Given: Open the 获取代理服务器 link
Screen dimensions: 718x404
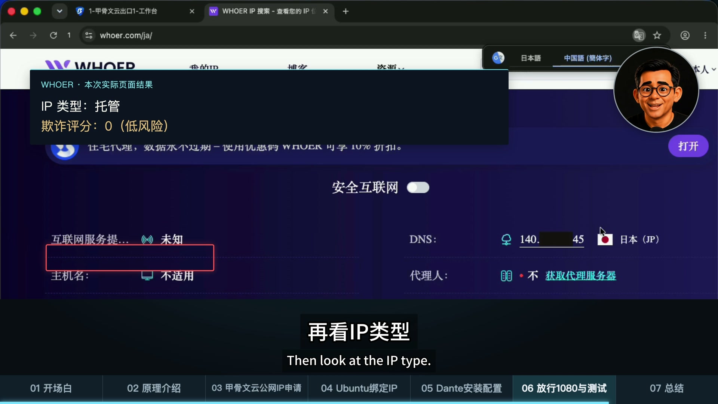Looking at the screenshot, I should coord(580,276).
